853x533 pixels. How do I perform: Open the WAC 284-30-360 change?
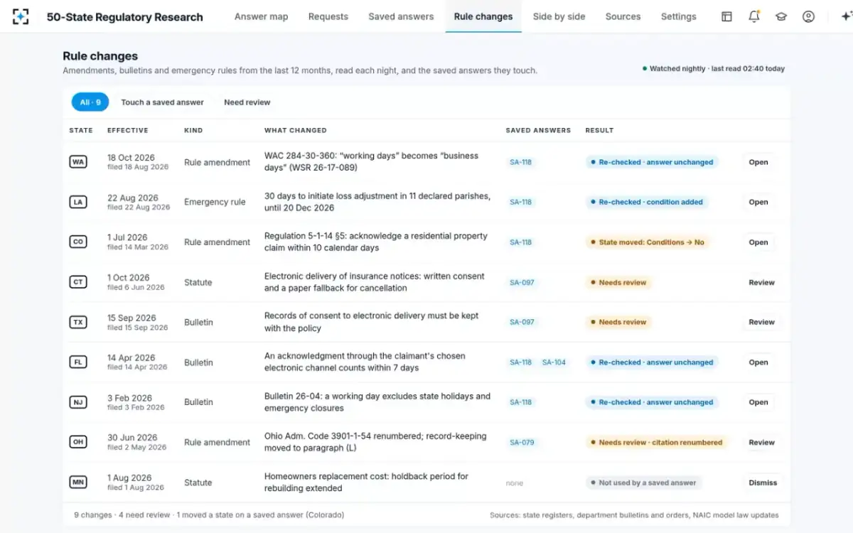click(758, 162)
